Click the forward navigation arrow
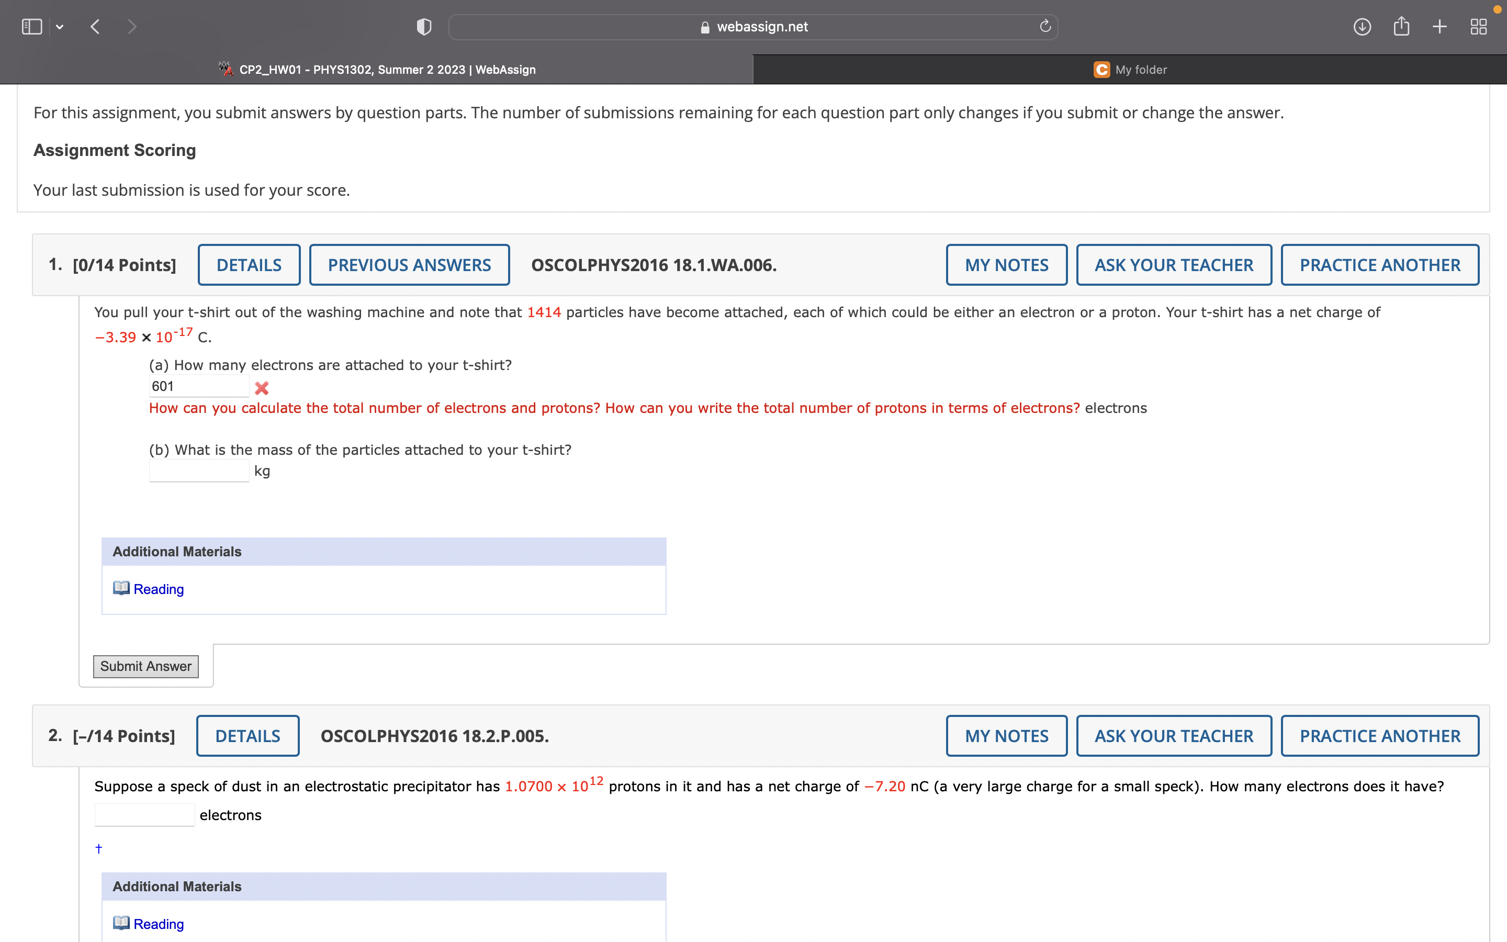Screen dimensions: 1507x942 [x=132, y=26]
